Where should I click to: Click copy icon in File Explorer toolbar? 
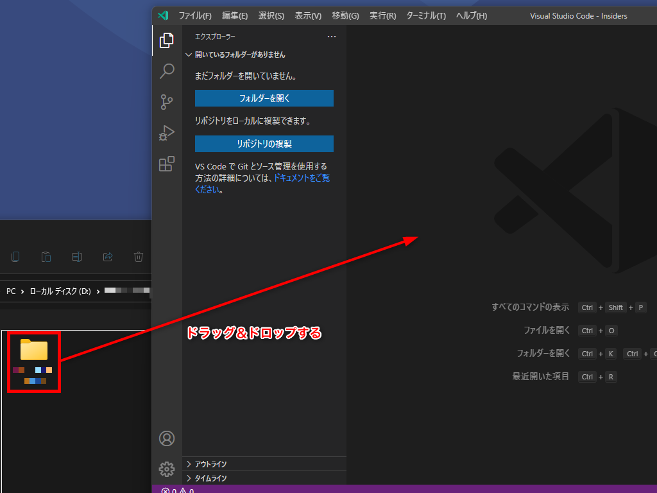click(15, 257)
